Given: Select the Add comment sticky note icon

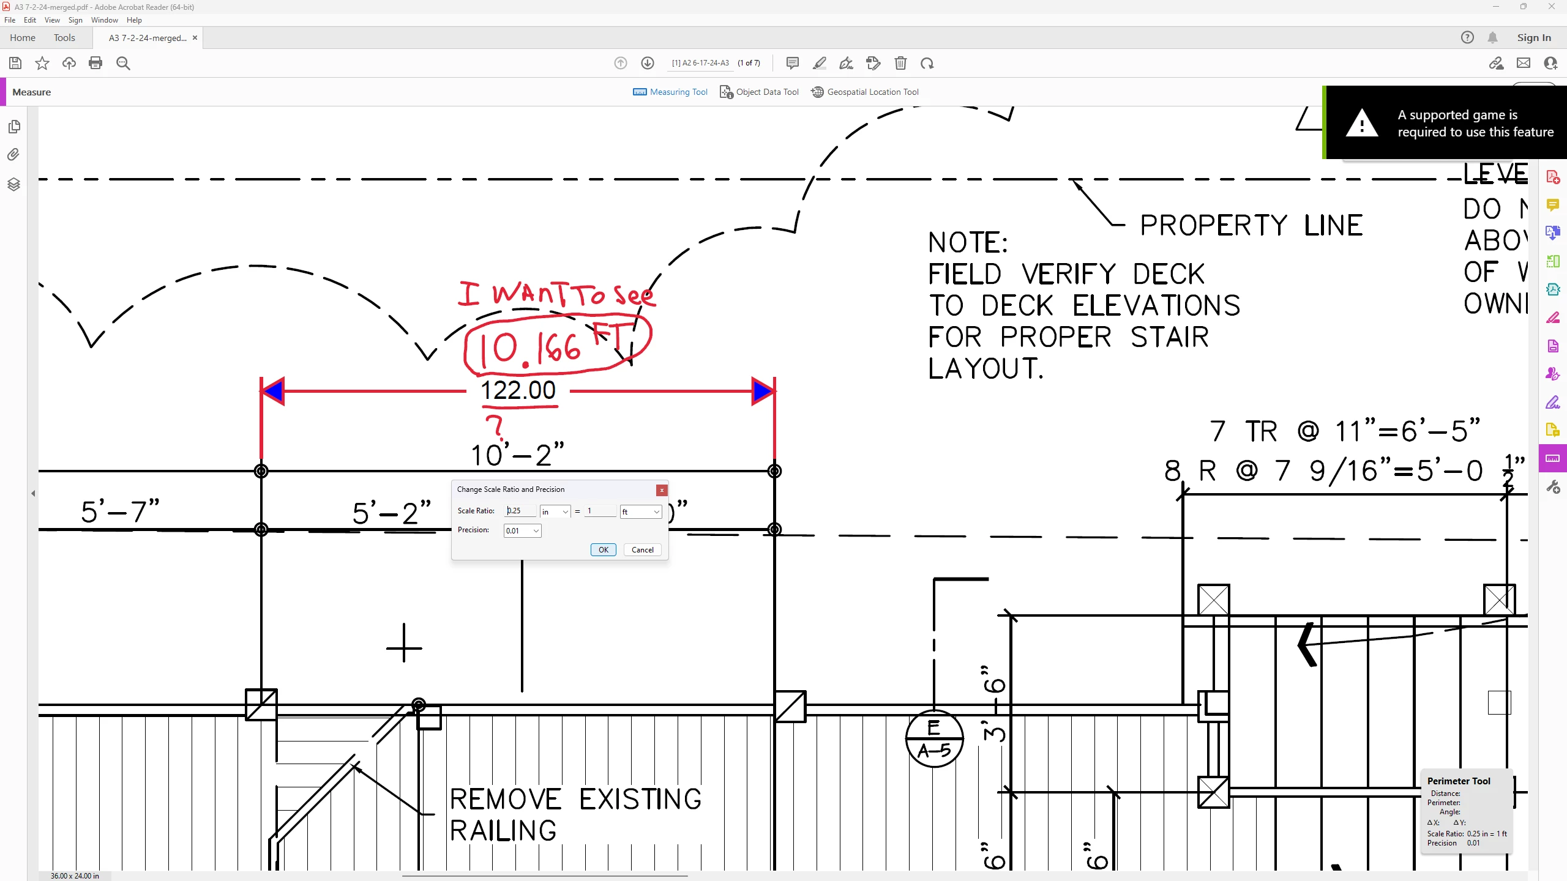Looking at the screenshot, I should point(792,63).
